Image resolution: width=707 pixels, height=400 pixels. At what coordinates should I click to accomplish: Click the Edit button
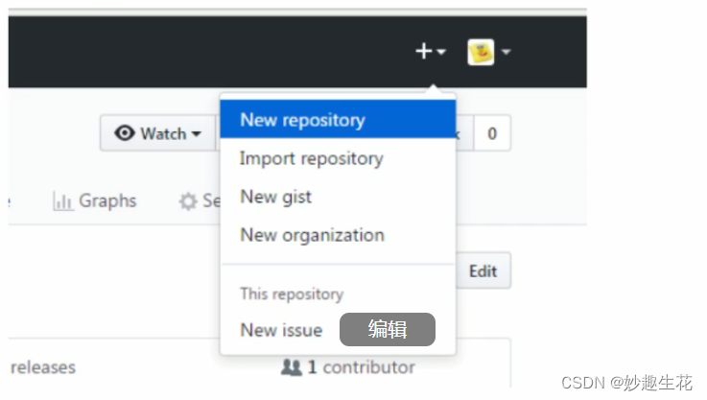[483, 271]
